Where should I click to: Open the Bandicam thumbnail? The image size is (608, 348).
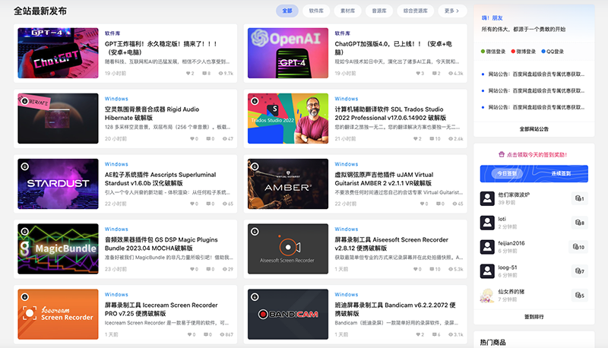(288, 315)
